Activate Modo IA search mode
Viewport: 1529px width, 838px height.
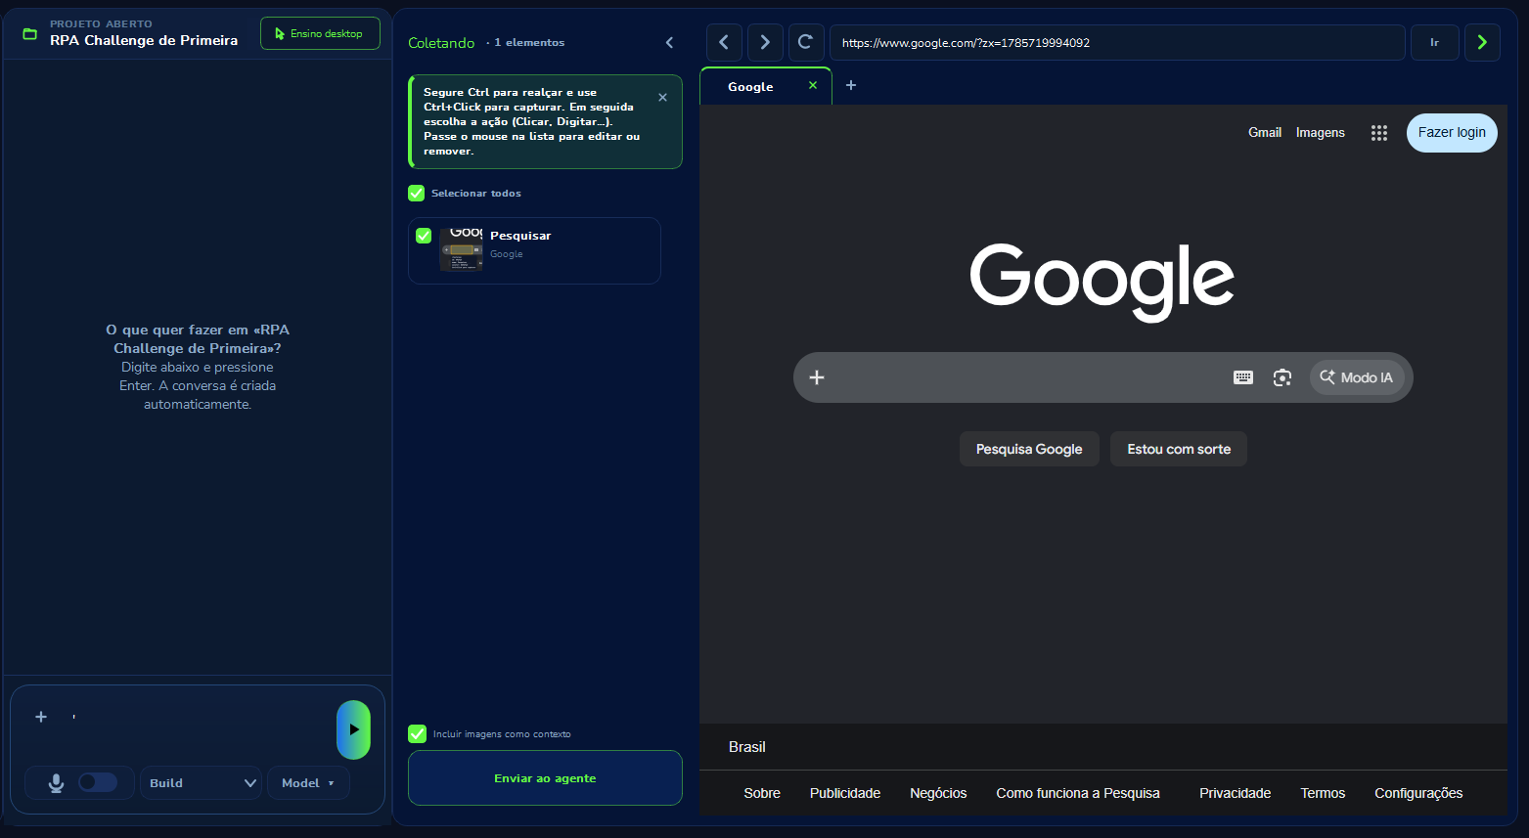point(1357,377)
